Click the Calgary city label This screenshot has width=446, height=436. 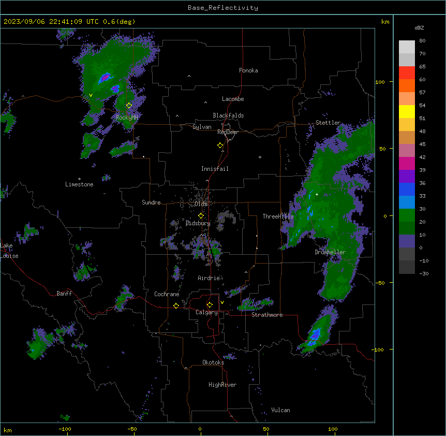pos(206,312)
